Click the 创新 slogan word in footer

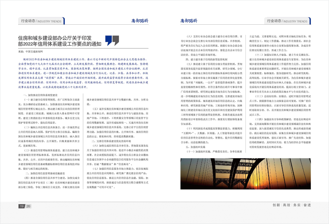[x=276, y=205]
